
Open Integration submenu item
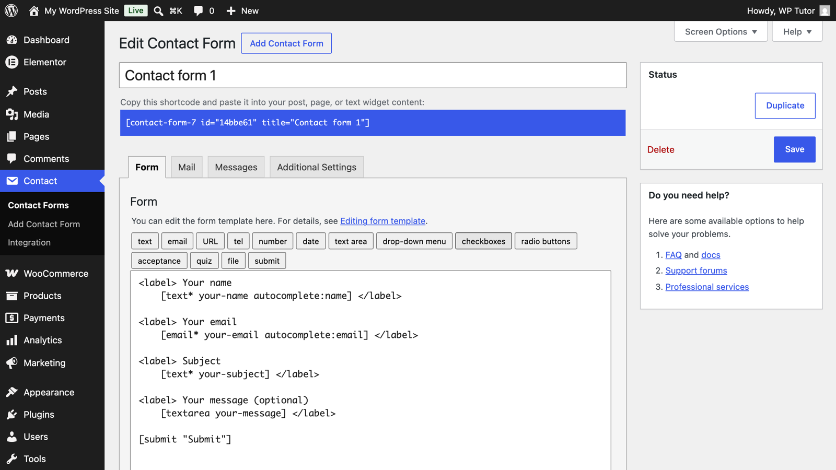point(29,242)
